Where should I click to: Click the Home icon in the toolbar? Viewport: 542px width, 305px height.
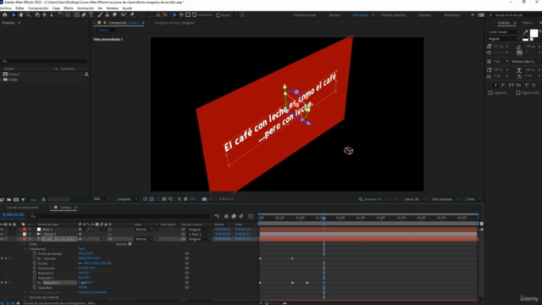pyautogui.click(x=4, y=15)
